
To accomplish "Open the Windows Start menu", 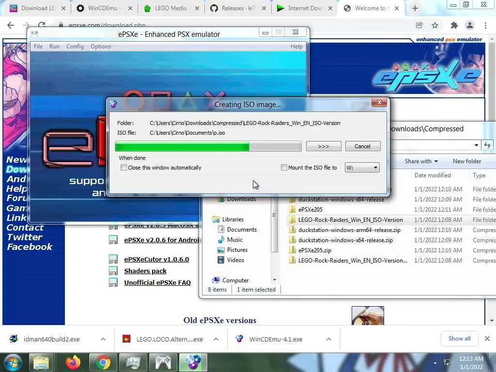I will tap(13, 362).
